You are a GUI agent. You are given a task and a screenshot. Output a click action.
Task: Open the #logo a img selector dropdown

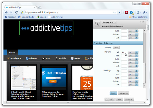[x=109, y=22]
